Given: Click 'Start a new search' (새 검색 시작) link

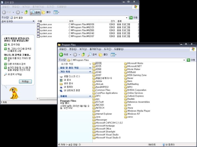Looking at the screenshot, I should tap(13, 74).
